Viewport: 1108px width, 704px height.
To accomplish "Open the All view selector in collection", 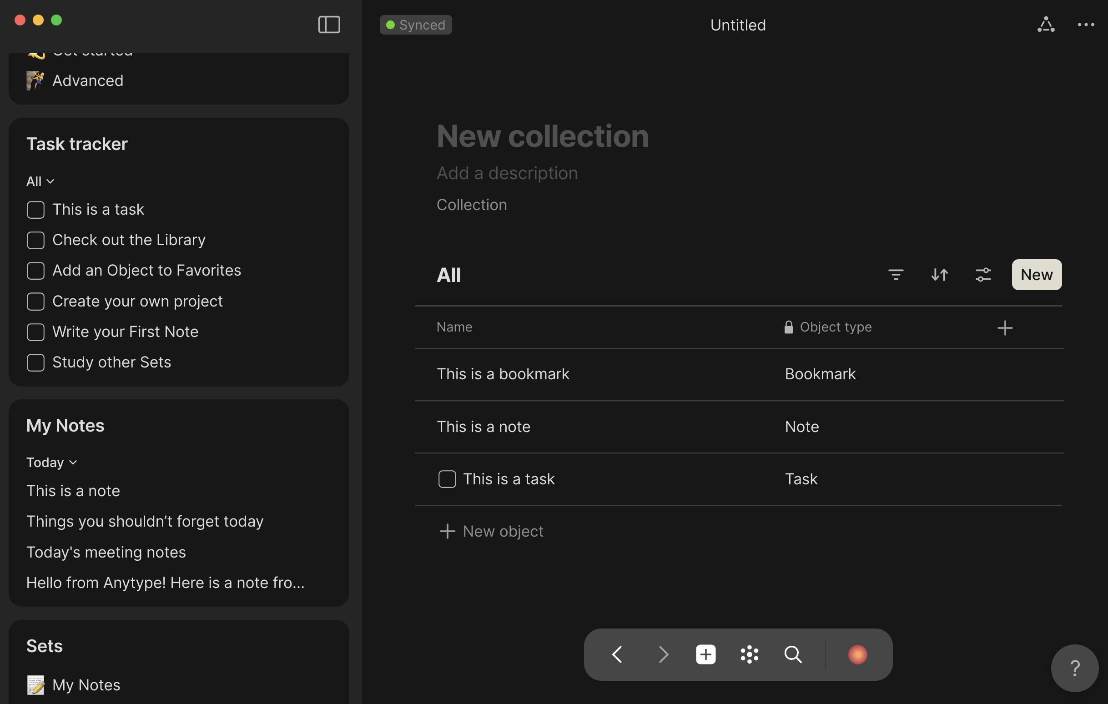I will point(448,275).
